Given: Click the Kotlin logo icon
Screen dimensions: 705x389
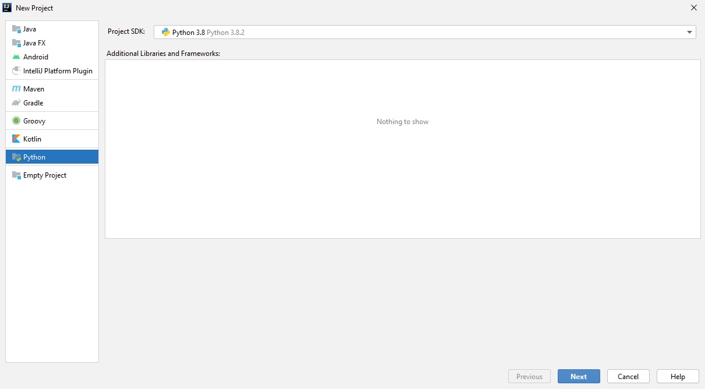Looking at the screenshot, I should (x=16, y=139).
